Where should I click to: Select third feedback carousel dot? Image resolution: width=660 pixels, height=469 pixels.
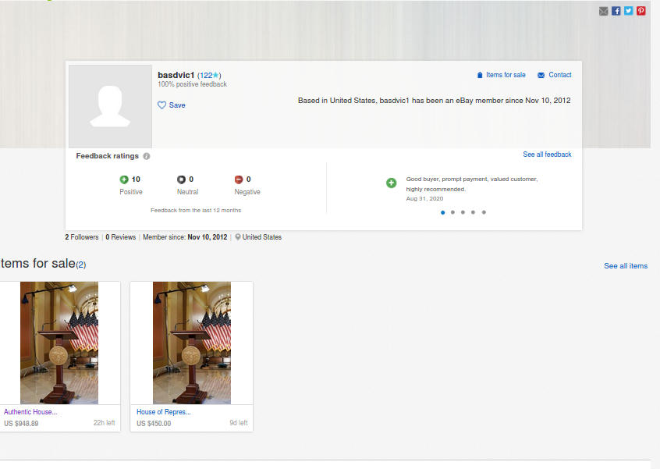click(463, 212)
